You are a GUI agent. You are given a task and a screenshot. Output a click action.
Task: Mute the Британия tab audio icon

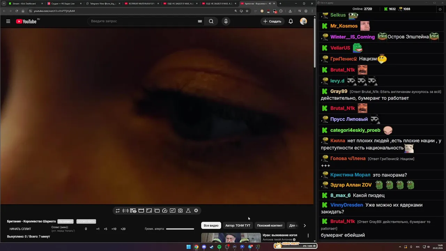[270, 3]
